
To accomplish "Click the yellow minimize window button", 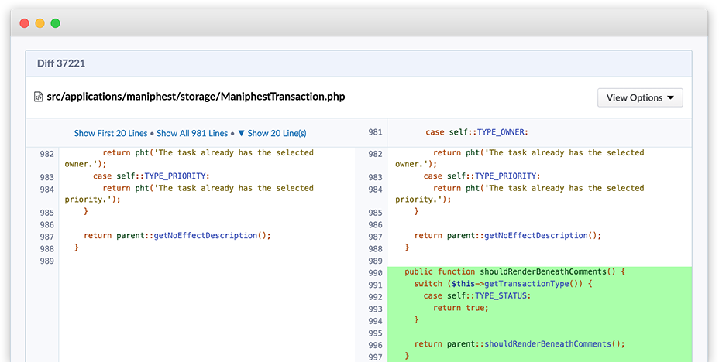I will tap(40, 23).
